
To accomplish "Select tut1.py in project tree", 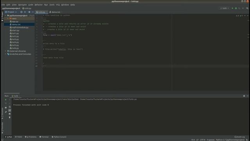I will (14, 33).
